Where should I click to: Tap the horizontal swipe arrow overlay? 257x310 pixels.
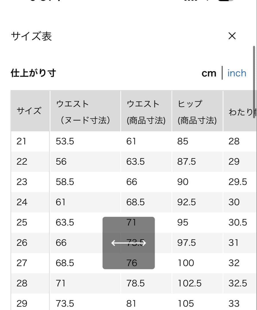[128, 243]
